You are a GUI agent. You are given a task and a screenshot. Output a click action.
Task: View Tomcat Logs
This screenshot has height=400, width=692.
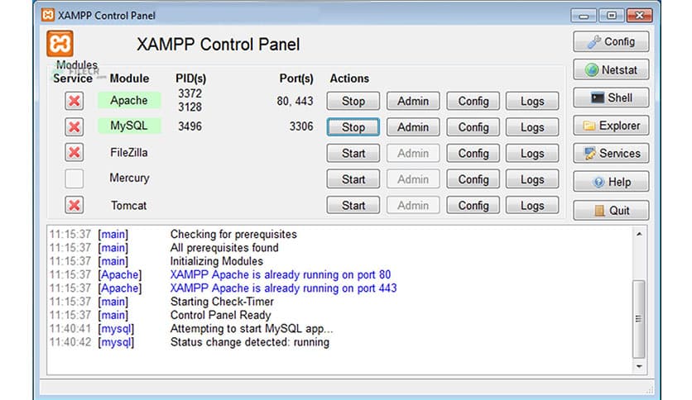tap(532, 205)
